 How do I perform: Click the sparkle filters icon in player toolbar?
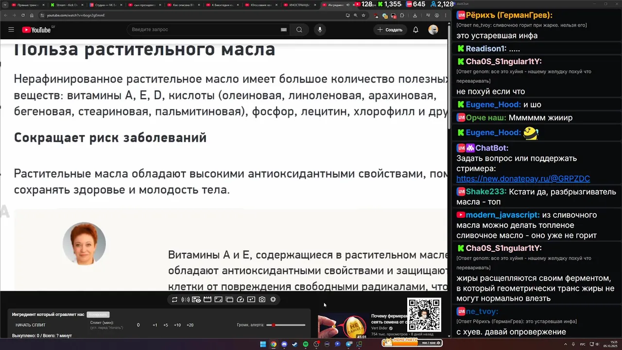(251, 299)
